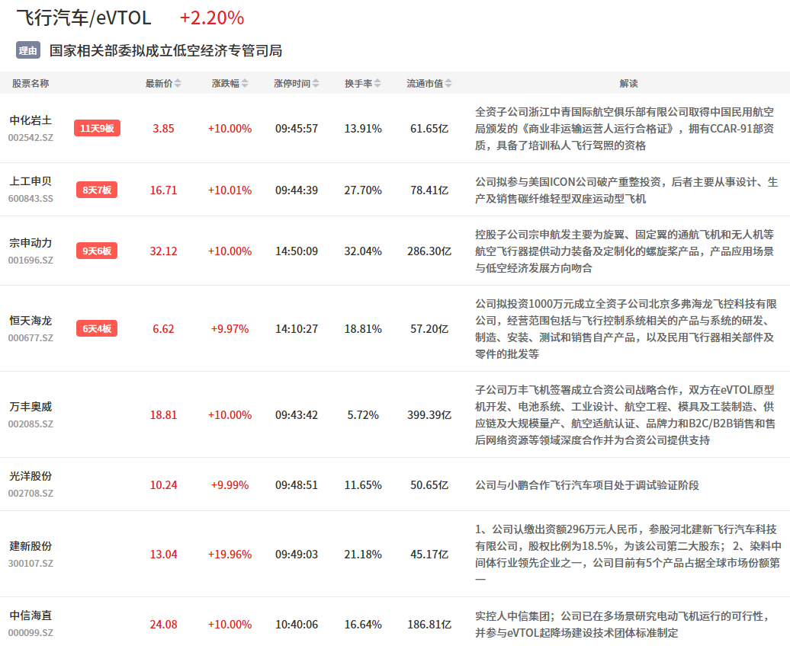Click the 国家相关部委拟成立低空经济专管司局 reason text
This screenshot has height=649, width=790.
point(165,51)
